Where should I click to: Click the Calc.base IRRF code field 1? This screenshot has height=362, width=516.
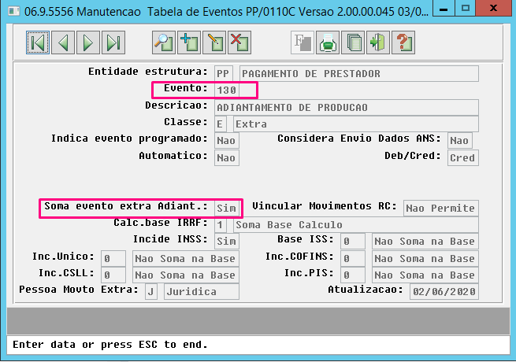click(x=220, y=225)
